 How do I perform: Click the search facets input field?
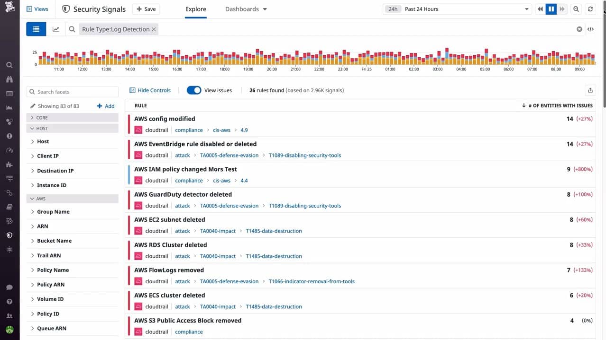[73, 92]
